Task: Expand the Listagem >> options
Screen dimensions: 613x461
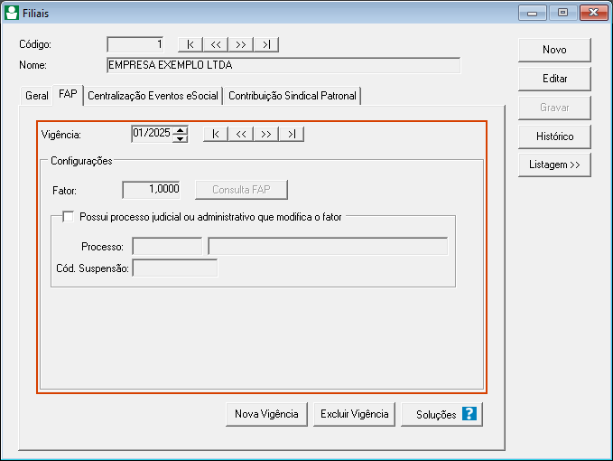Action: (554, 165)
